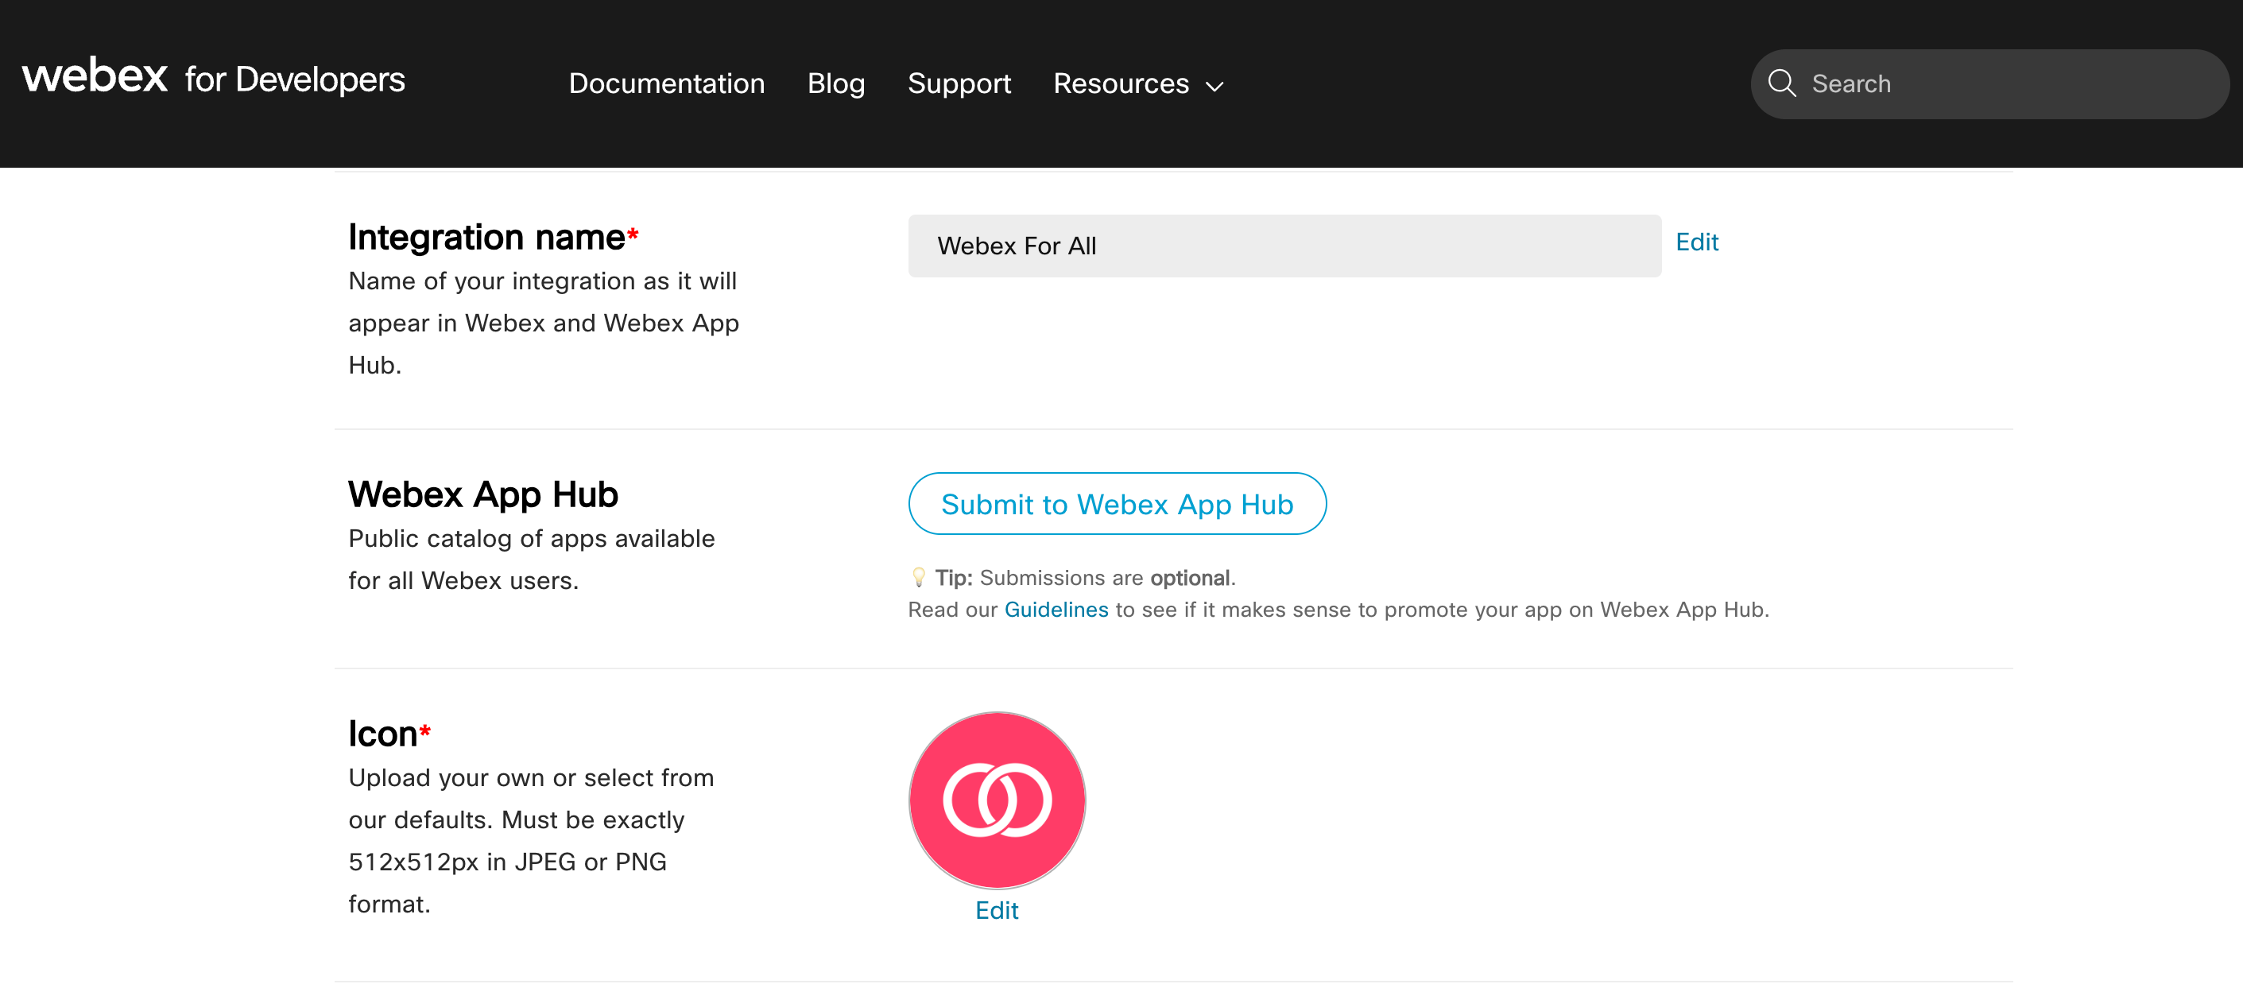Submit to Webex App Hub
This screenshot has height=984, width=2243.
[1118, 503]
